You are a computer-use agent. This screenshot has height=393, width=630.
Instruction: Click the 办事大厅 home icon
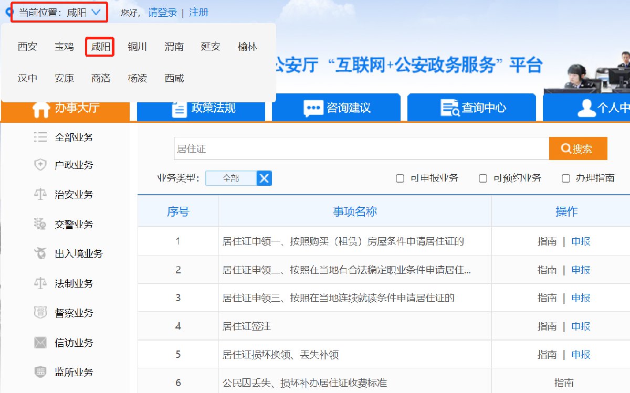(41, 109)
